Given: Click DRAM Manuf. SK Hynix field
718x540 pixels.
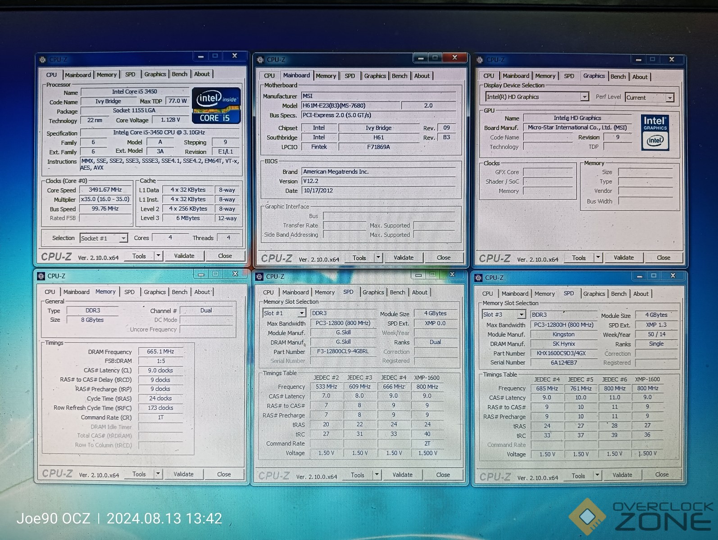Looking at the screenshot, I should point(563,344).
